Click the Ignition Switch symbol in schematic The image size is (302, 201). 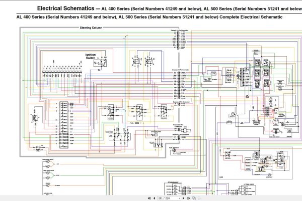[x=100, y=63]
